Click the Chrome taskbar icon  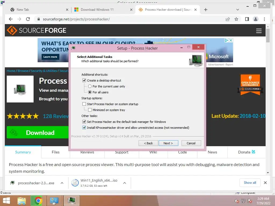[x=38, y=201]
